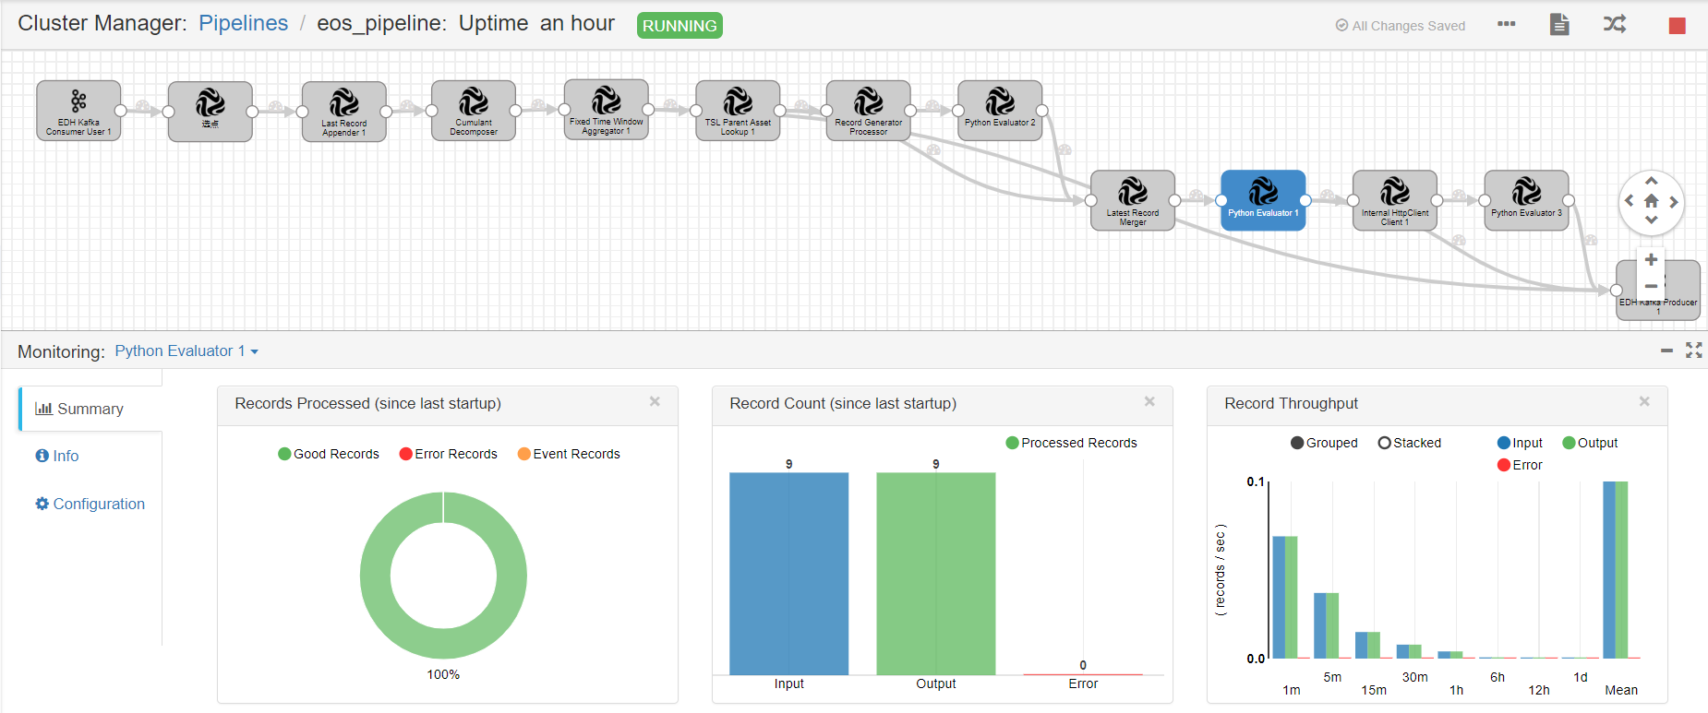
Task: Click the 5m bars in throughput chart
Action: (1327, 625)
